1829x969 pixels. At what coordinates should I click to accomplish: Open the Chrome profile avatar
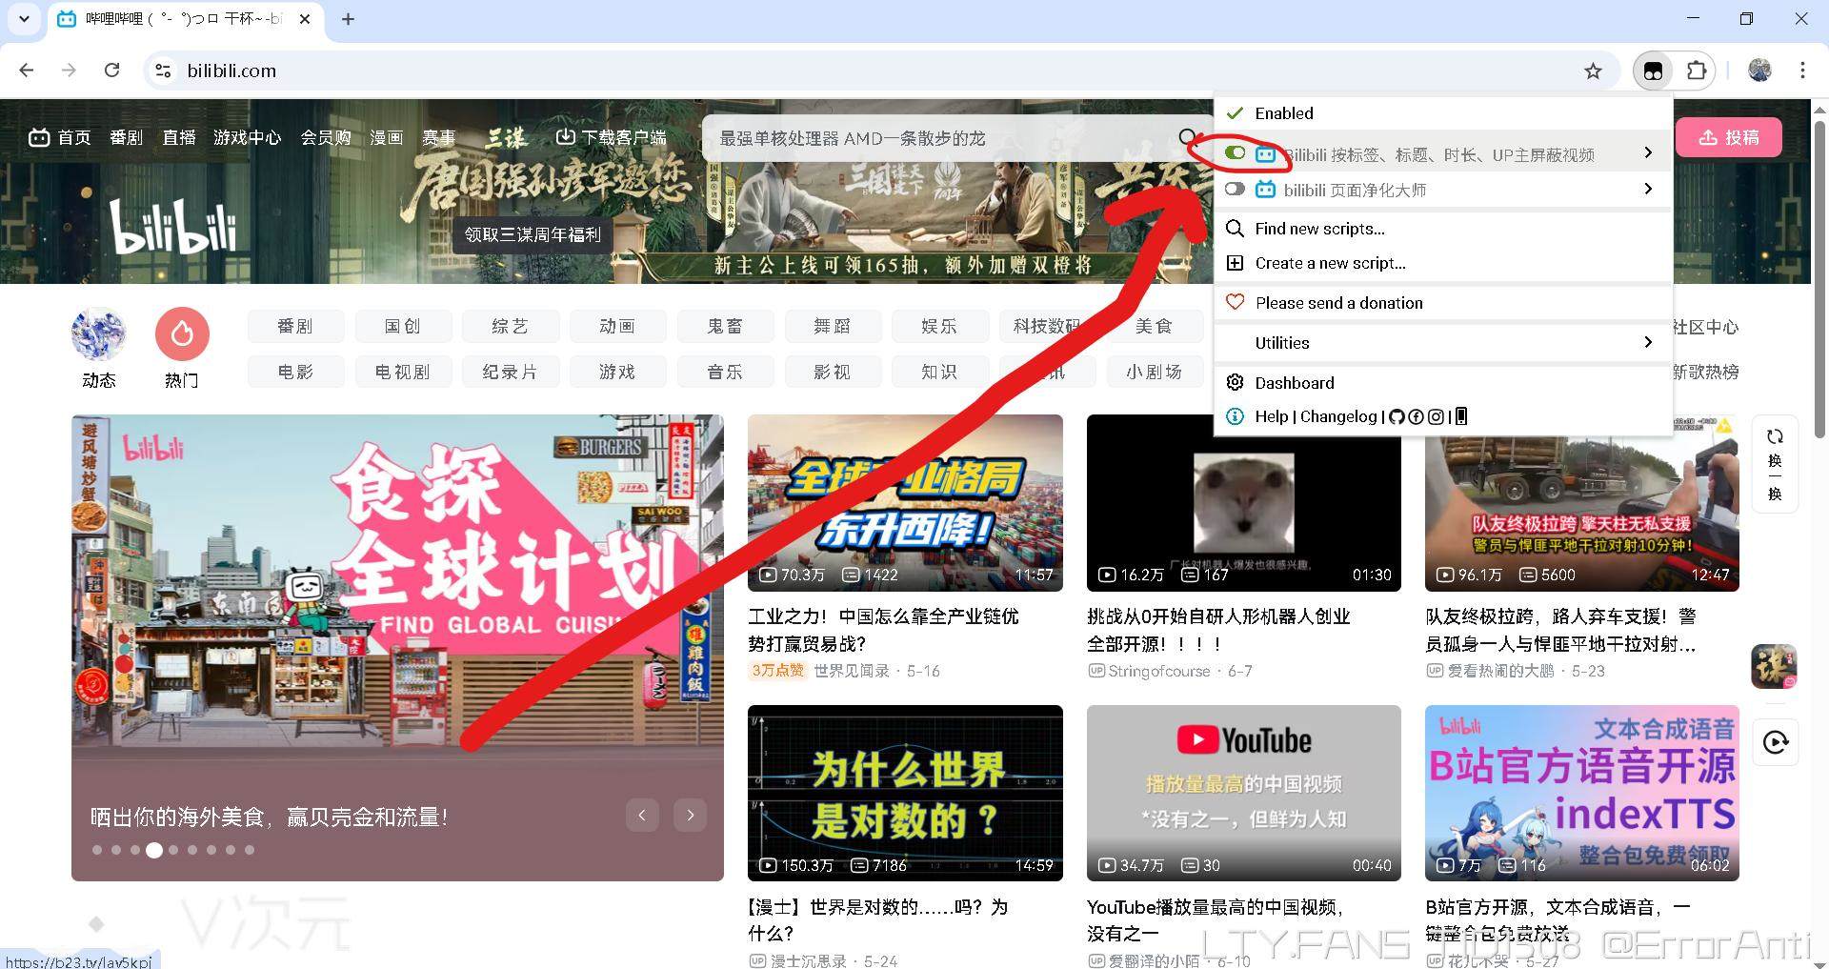(1759, 71)
